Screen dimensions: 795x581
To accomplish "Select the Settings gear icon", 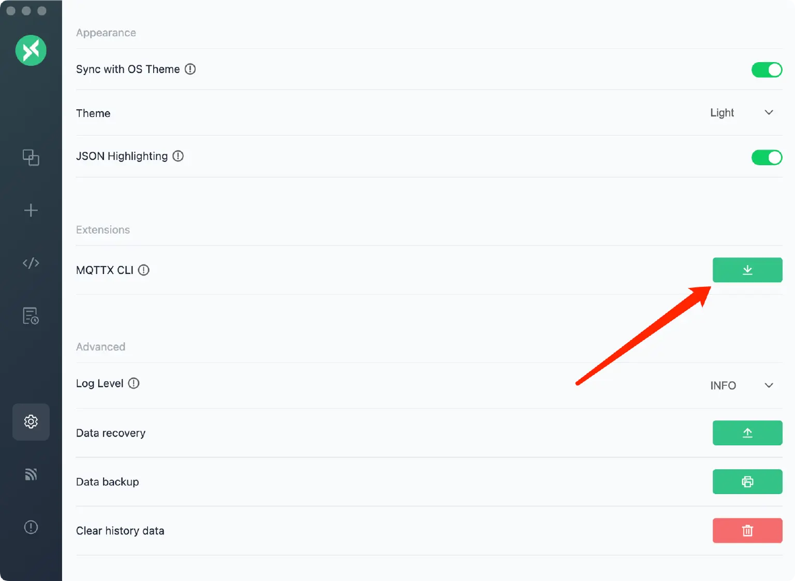I will click(x=31, y=422).
